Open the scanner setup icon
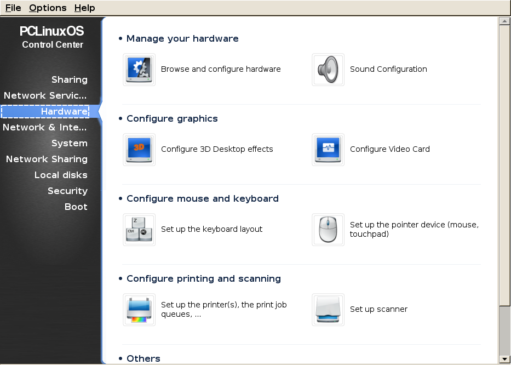 (x=328, y=309)
